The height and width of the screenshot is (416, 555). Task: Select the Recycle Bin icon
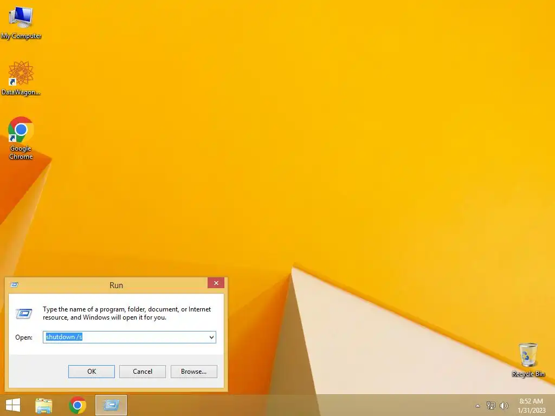(x=528, y=360)
